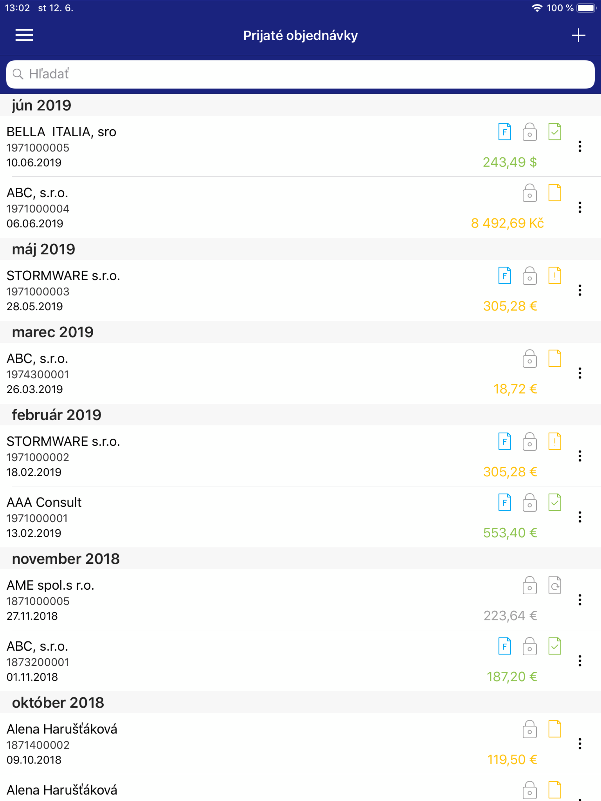601x801 pixels.
Task: Open three-dot menu for AAA Consult order
Action: [x=580, y=517]
